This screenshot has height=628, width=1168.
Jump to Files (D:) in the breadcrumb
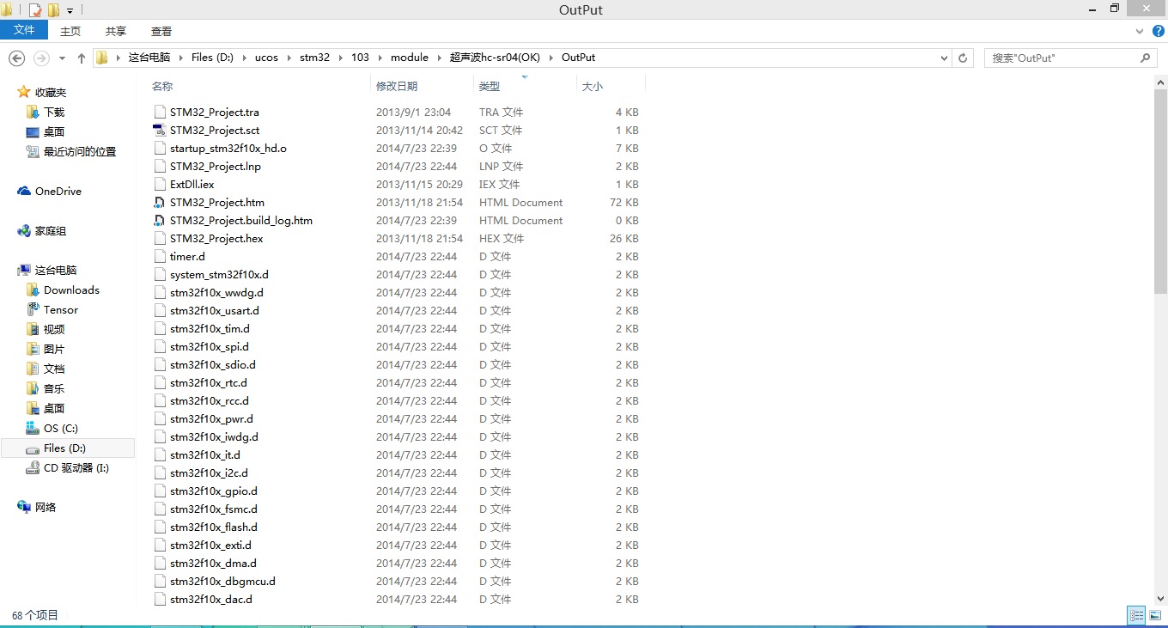click(x=212, y=58)
